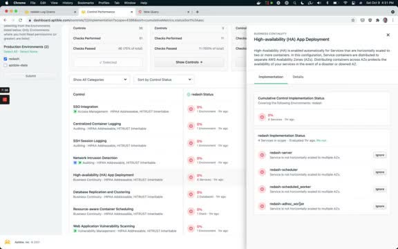
Task: Click Database Replication status icon
Action: pyautogui.click(x=191, y=194)
